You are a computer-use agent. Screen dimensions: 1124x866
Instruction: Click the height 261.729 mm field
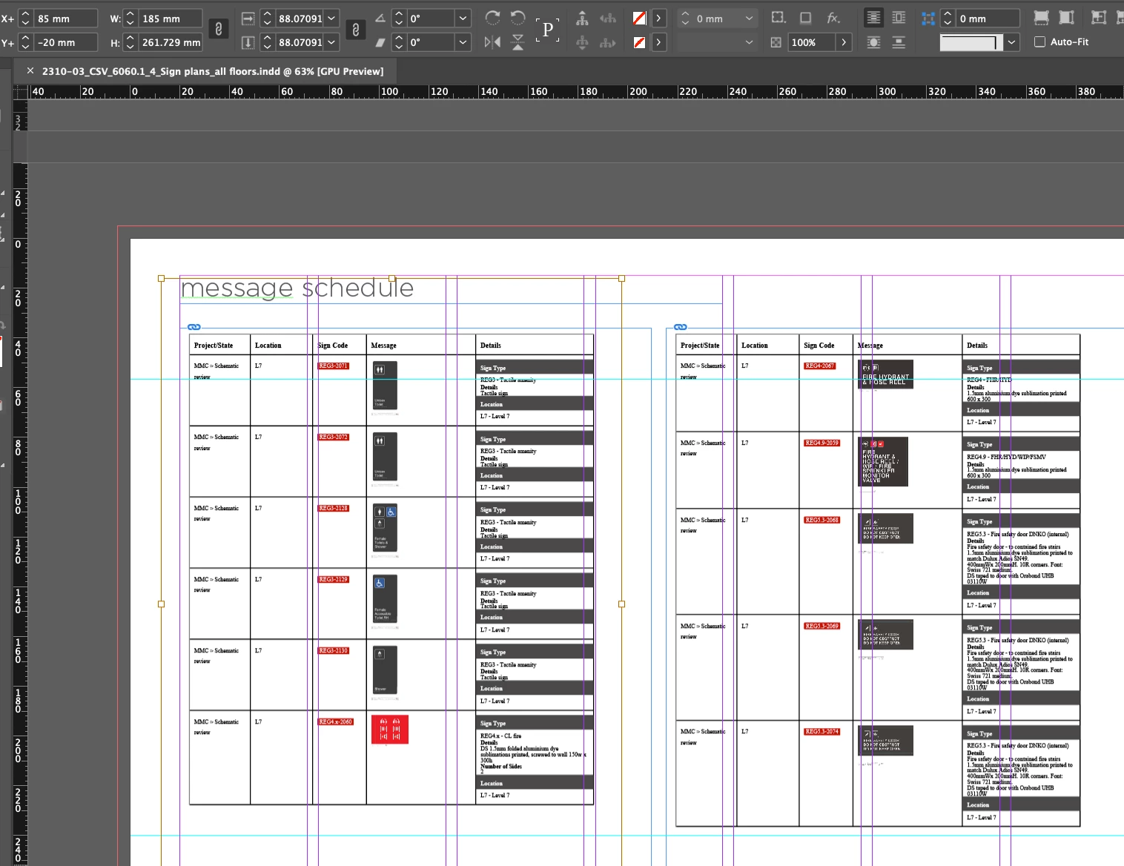tap(171, 42)
